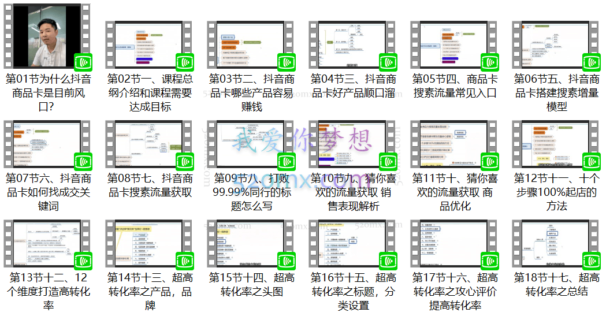
Task: Select file name 第04节三、抖音商品卡好产品顺口溜
Action: [x=353, y=85]
